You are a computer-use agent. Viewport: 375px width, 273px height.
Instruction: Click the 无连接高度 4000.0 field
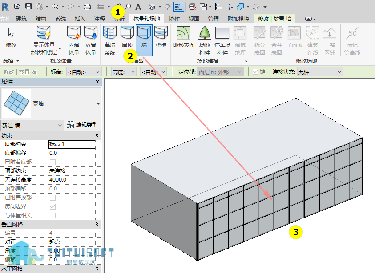click(x=72, y=180)
